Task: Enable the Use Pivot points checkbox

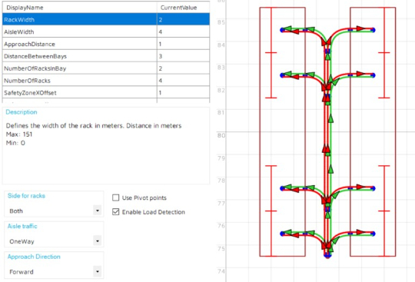Action: [x=115, y=197]
